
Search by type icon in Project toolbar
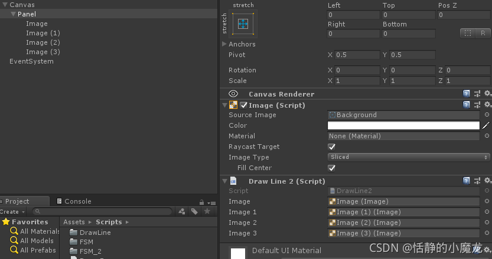pos(182,211)
